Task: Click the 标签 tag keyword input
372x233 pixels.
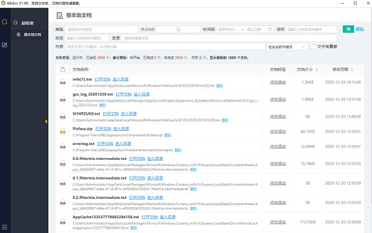Action: click(87, 38)
